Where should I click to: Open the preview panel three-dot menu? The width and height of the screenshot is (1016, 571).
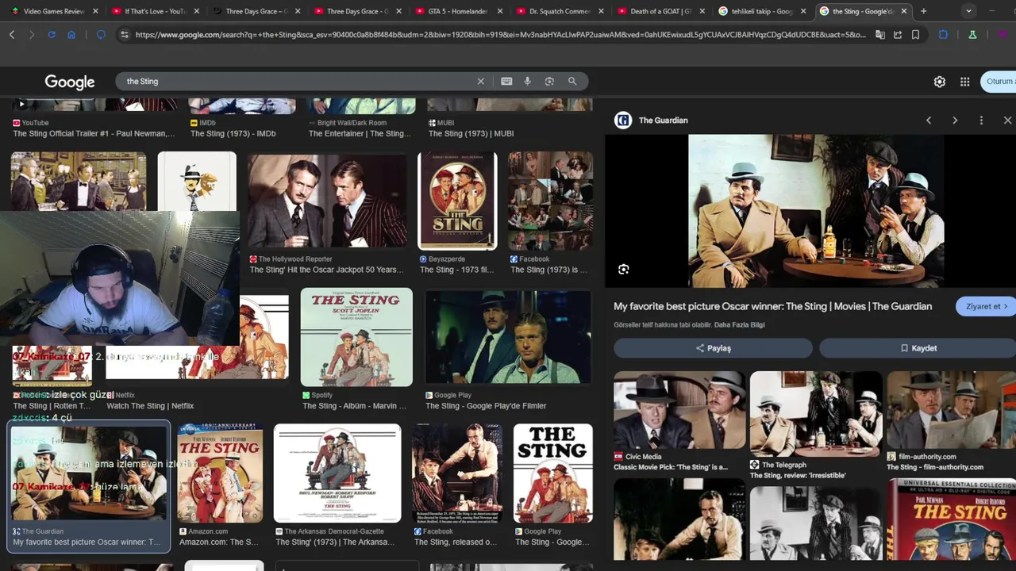pyautogui.click(x=981, y=121)
